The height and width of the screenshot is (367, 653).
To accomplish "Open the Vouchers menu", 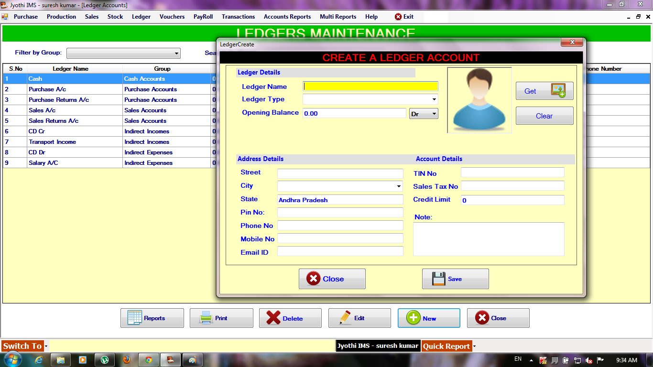I will pos(172,16).
